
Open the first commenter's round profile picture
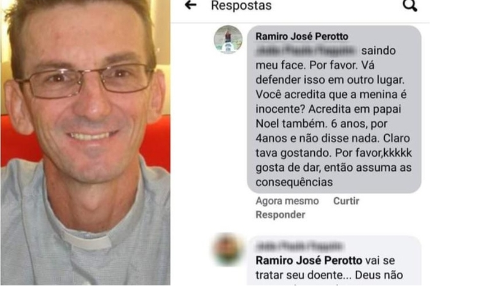click(x=228, y=40)
